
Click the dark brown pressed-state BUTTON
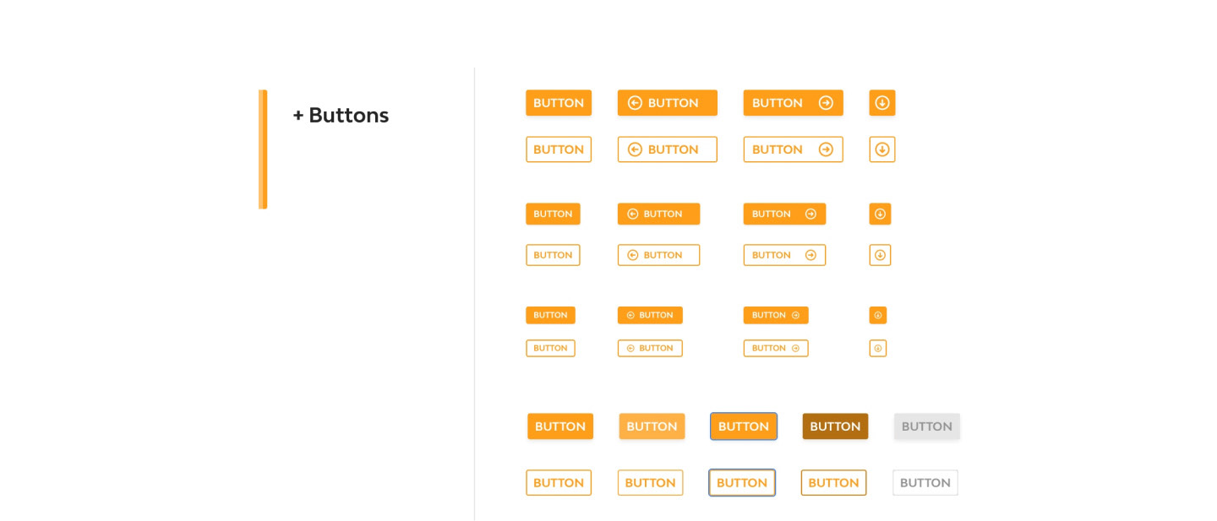[835, 426]
